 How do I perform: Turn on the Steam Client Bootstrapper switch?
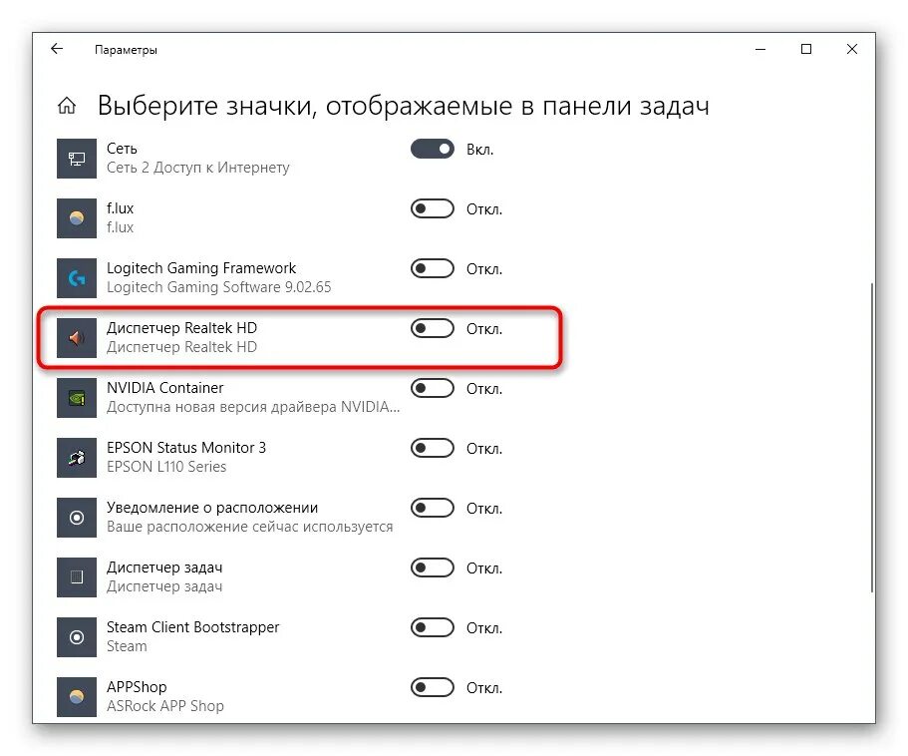432,627
